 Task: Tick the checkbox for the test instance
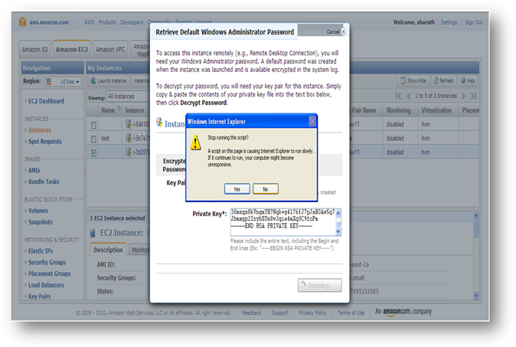(93, 138)
